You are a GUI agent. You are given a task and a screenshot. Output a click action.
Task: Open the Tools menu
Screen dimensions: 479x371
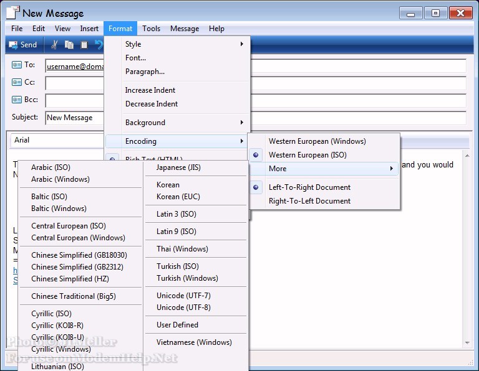(151, 29)
